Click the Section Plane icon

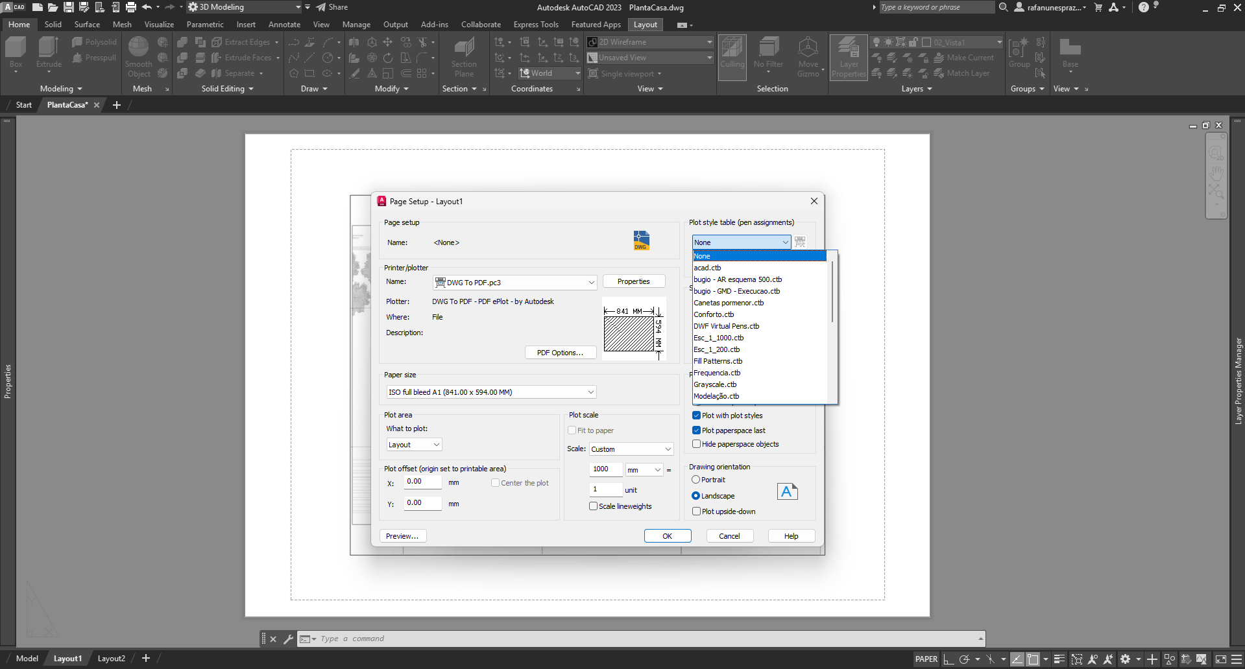point(464,49)
